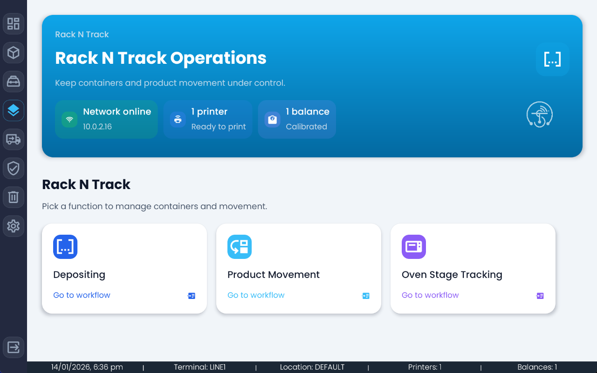The image size is (597, 373).
Task: Log out using the exit icon at sidebar bottom
Action: pos(14,347)
